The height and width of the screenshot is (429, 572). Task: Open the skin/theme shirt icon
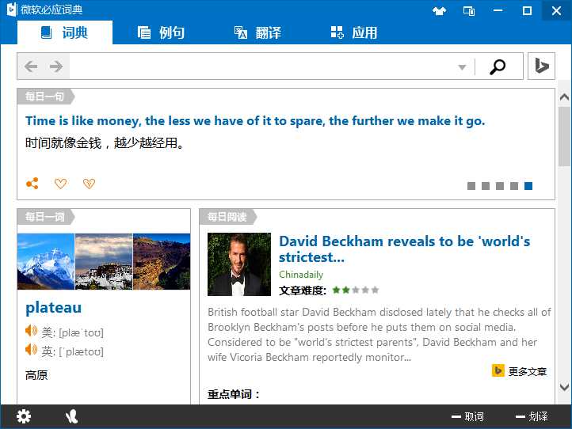coord(439,11)
